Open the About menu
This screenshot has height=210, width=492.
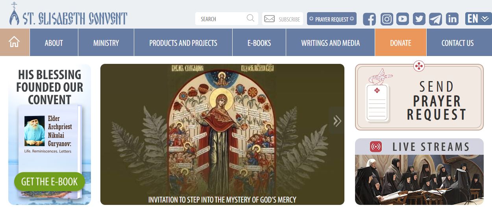54,43
